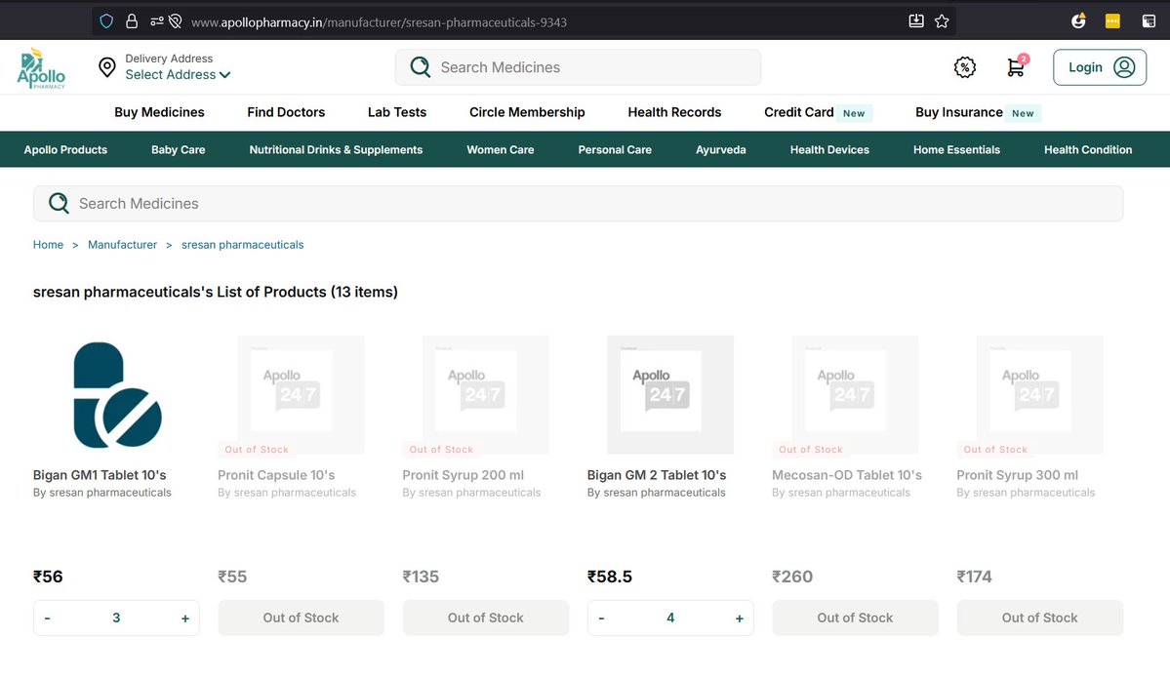Click Out of Stock button for Pronit Capsule
This screenshot has height=678, width=1170.
click(301, 618)
